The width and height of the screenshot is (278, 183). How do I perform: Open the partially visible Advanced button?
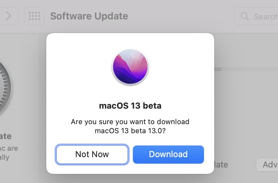[268, 165]
